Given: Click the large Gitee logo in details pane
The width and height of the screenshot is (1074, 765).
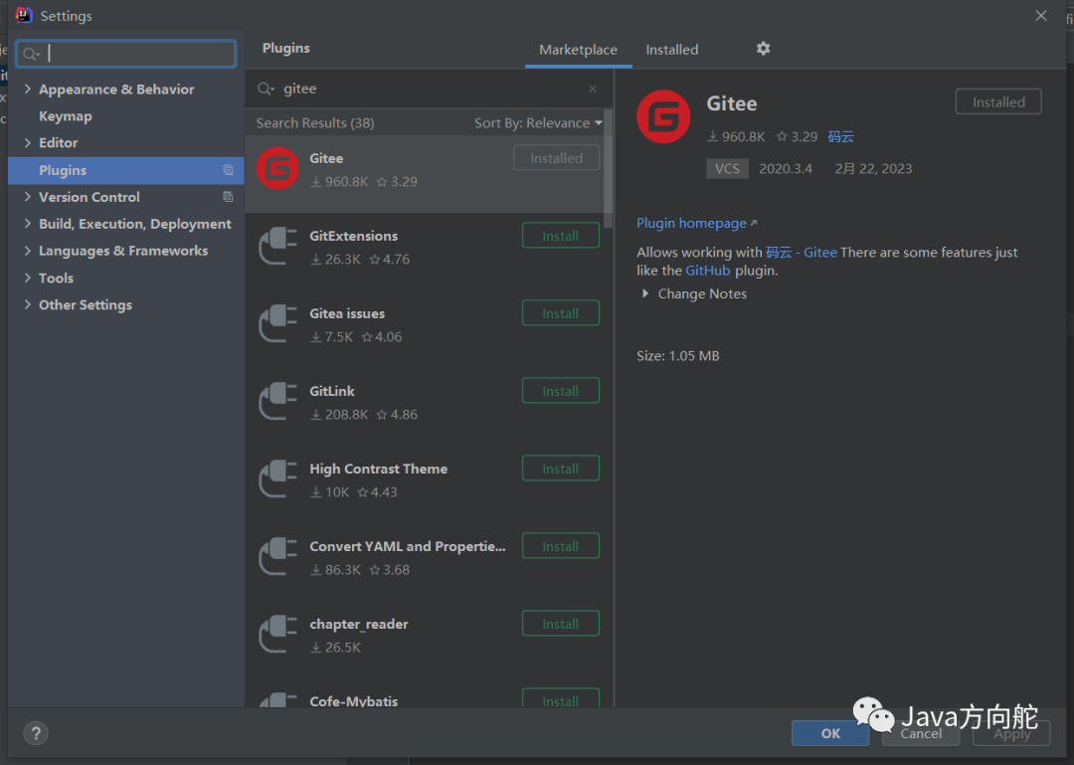Looking at the screenshot, I should 663,116.
